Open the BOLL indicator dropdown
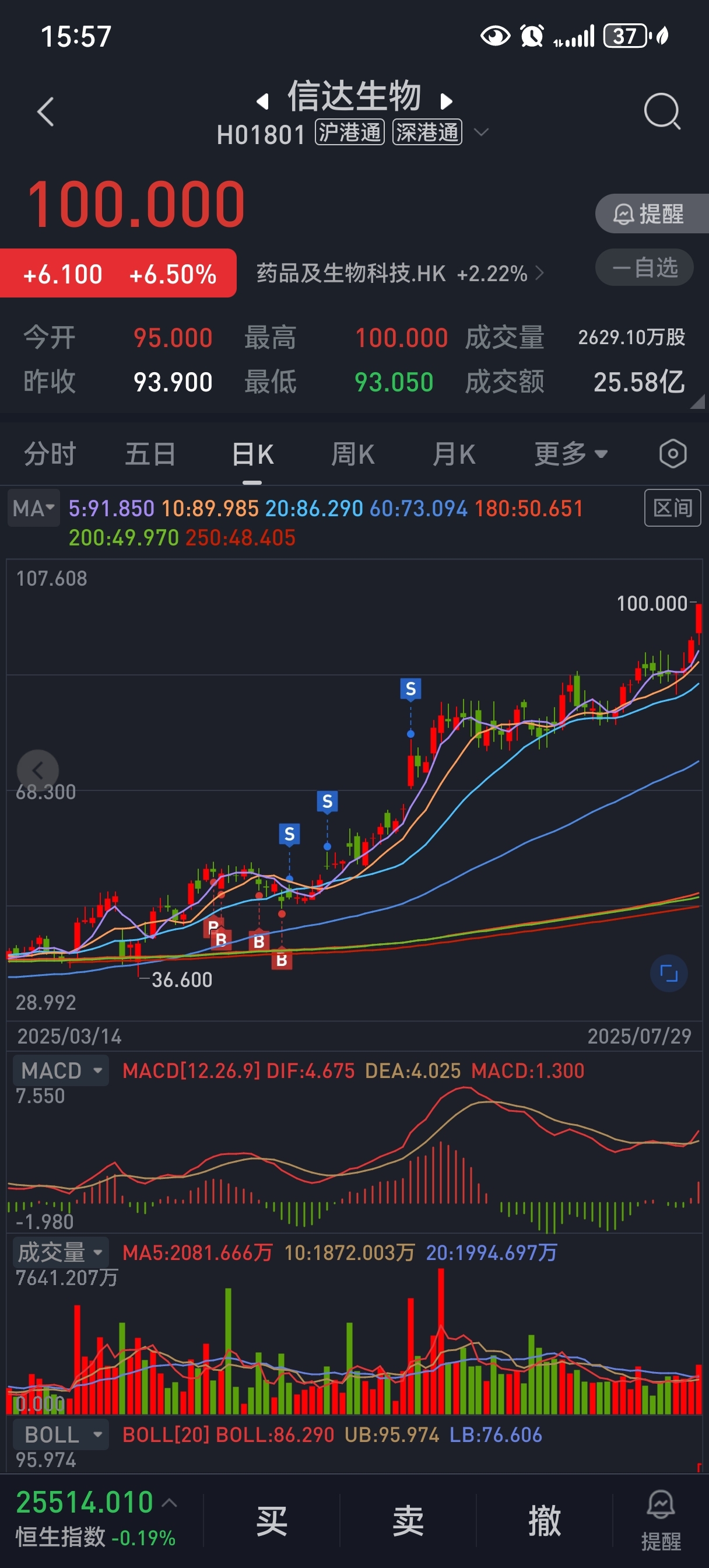709x1568 pixels. coord(61,1434)
